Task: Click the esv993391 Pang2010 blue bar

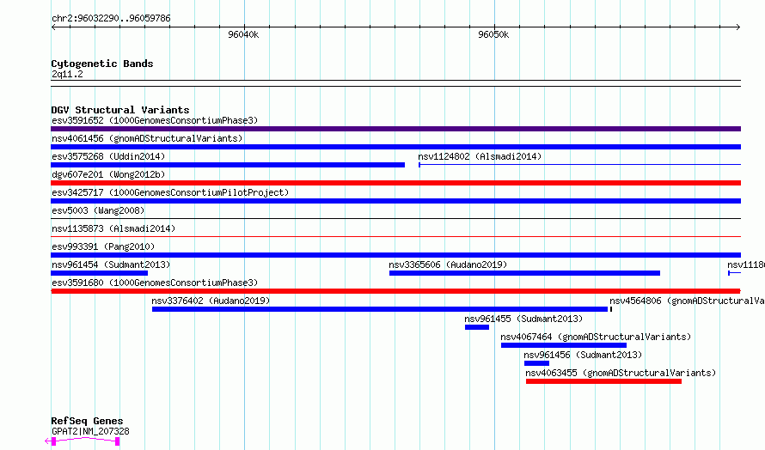Action: 395,255
